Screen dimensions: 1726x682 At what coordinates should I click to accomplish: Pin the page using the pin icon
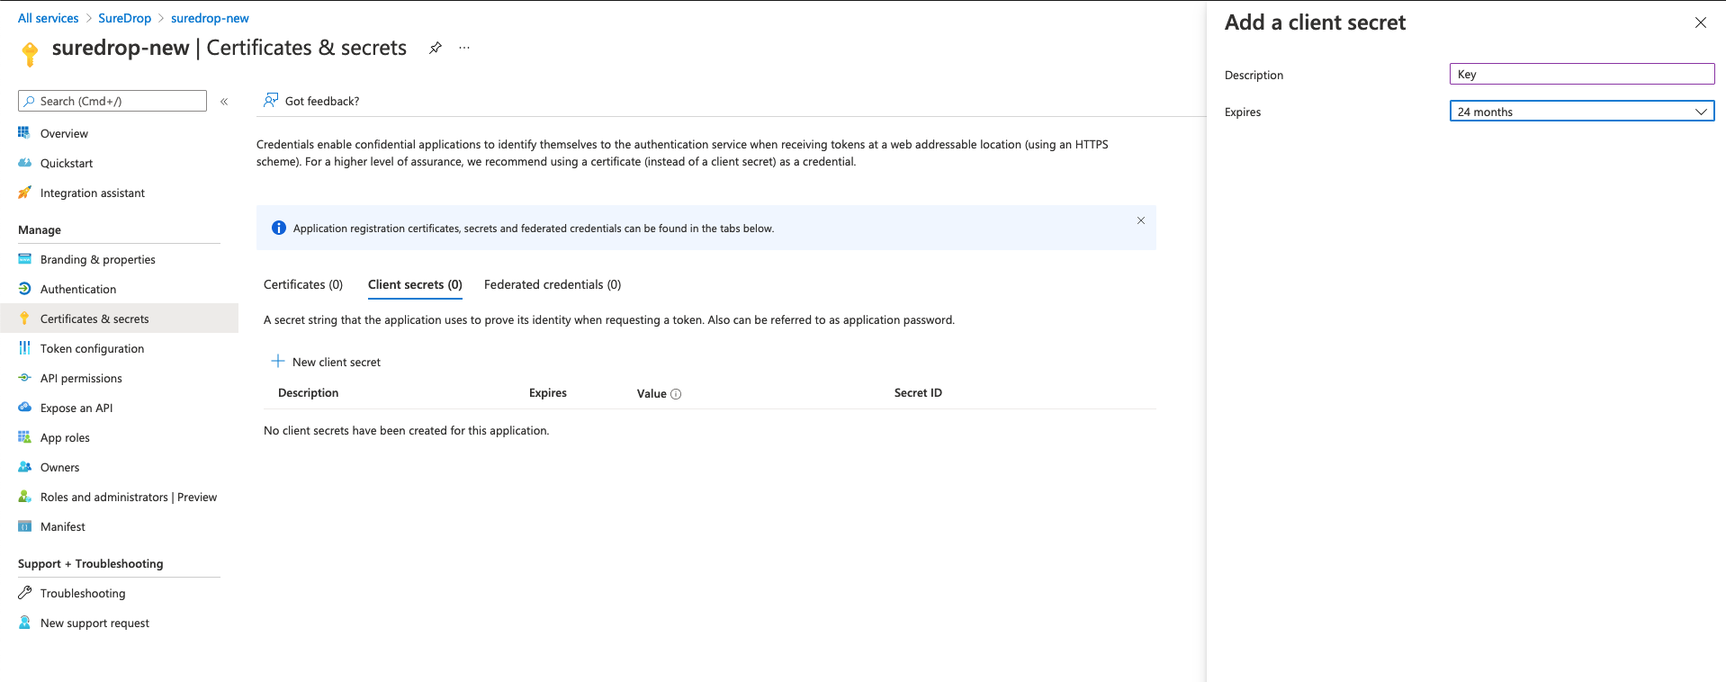(436, 48)
